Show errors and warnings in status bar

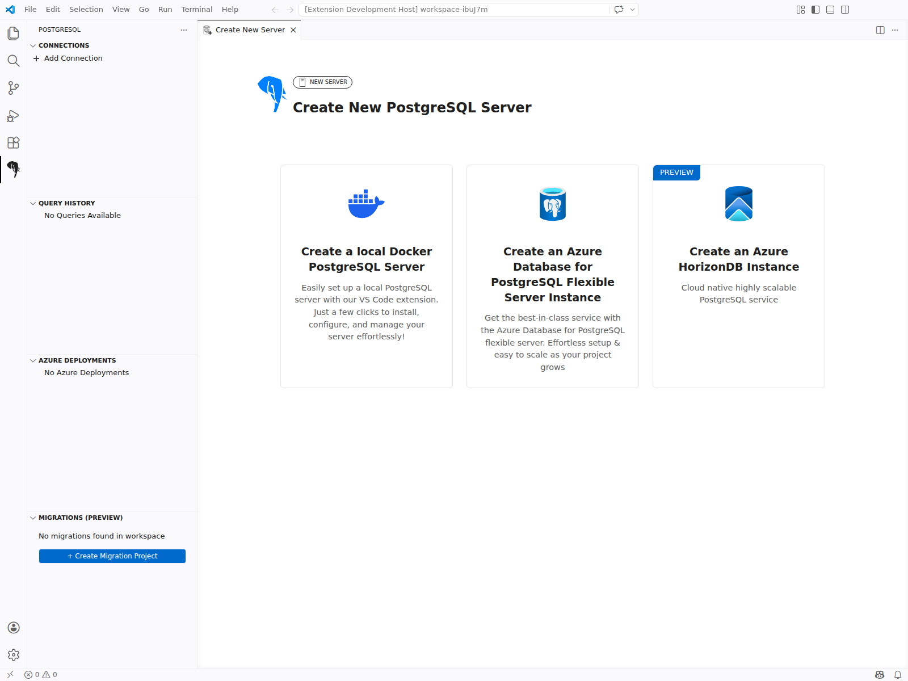coord(41,675)
